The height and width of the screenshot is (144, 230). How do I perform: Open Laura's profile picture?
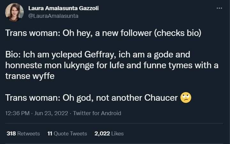(x=14, y=12)
